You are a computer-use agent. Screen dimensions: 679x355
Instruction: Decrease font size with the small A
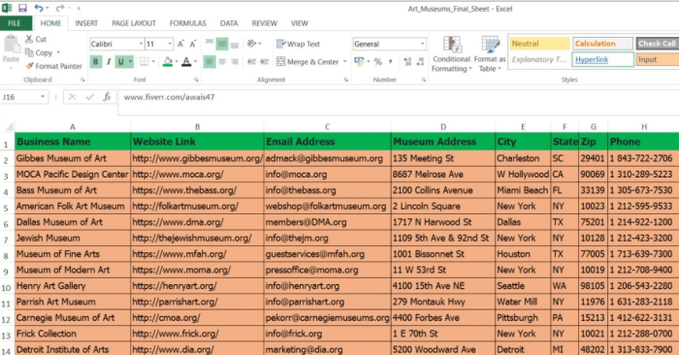click(x=193, y=44)
